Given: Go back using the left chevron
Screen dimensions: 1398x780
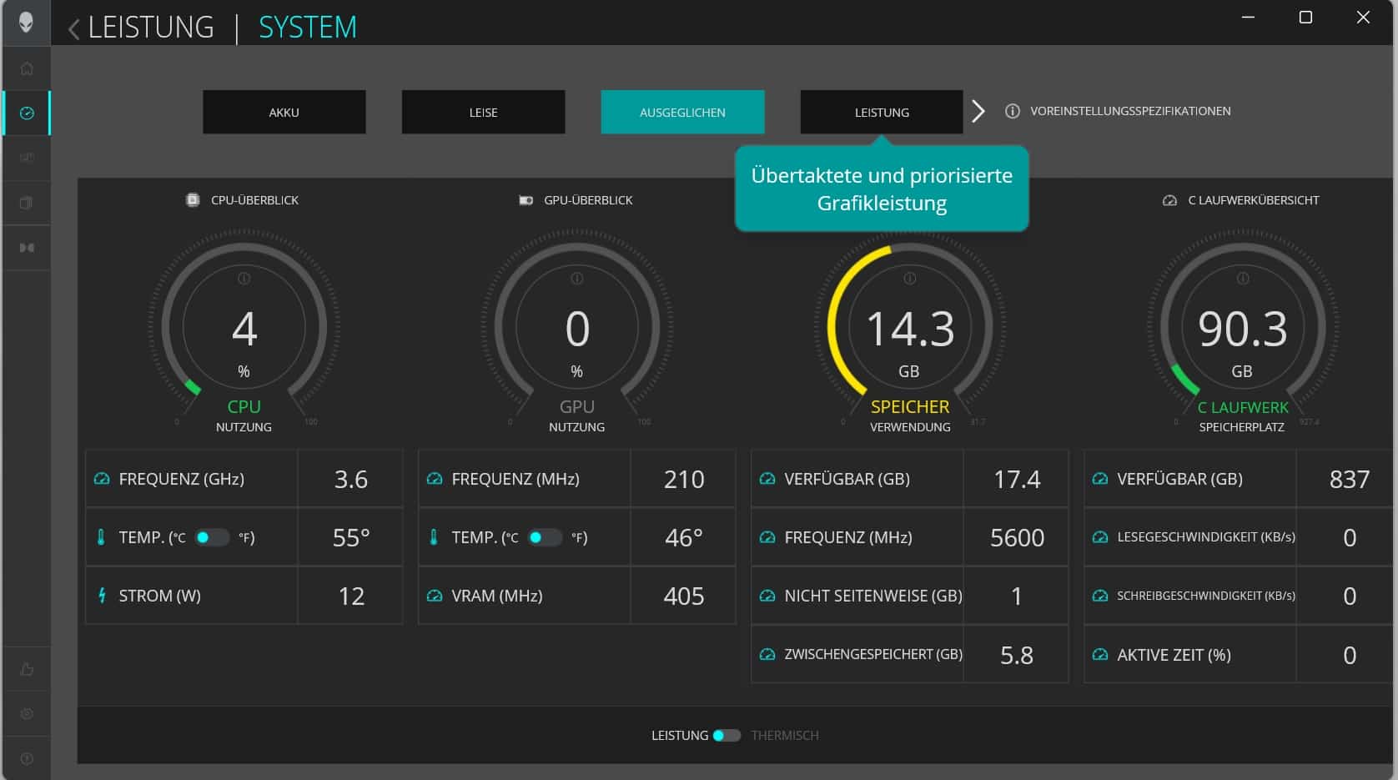Looking at the screenshot, I should (x=73, y=28).
